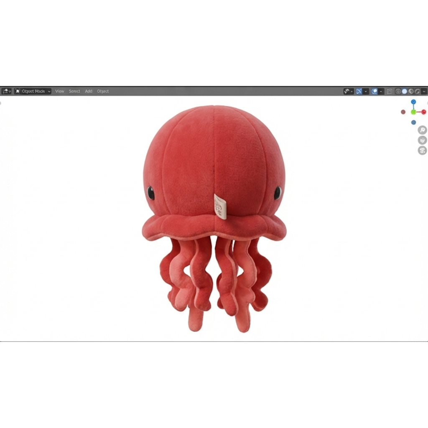
Task: Open the Add menu
Action: coord(89,91)
